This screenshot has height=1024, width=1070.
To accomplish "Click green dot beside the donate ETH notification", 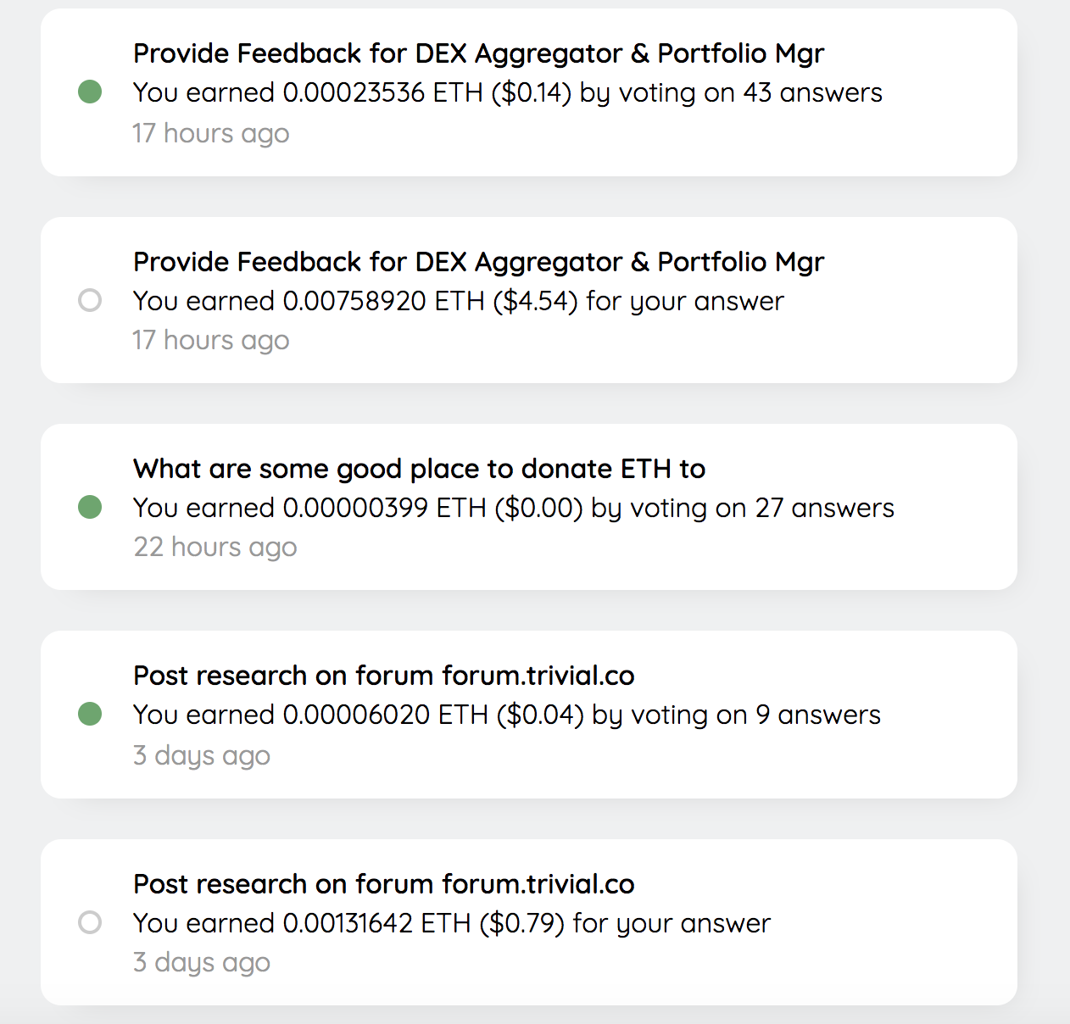I will 90,507.
